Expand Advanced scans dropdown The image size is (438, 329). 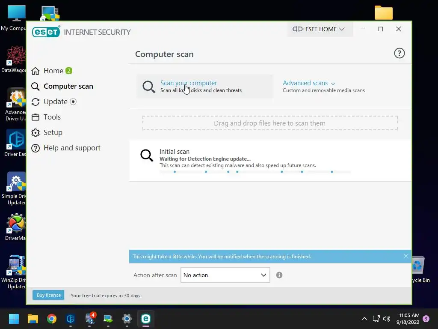coord(309,83)
